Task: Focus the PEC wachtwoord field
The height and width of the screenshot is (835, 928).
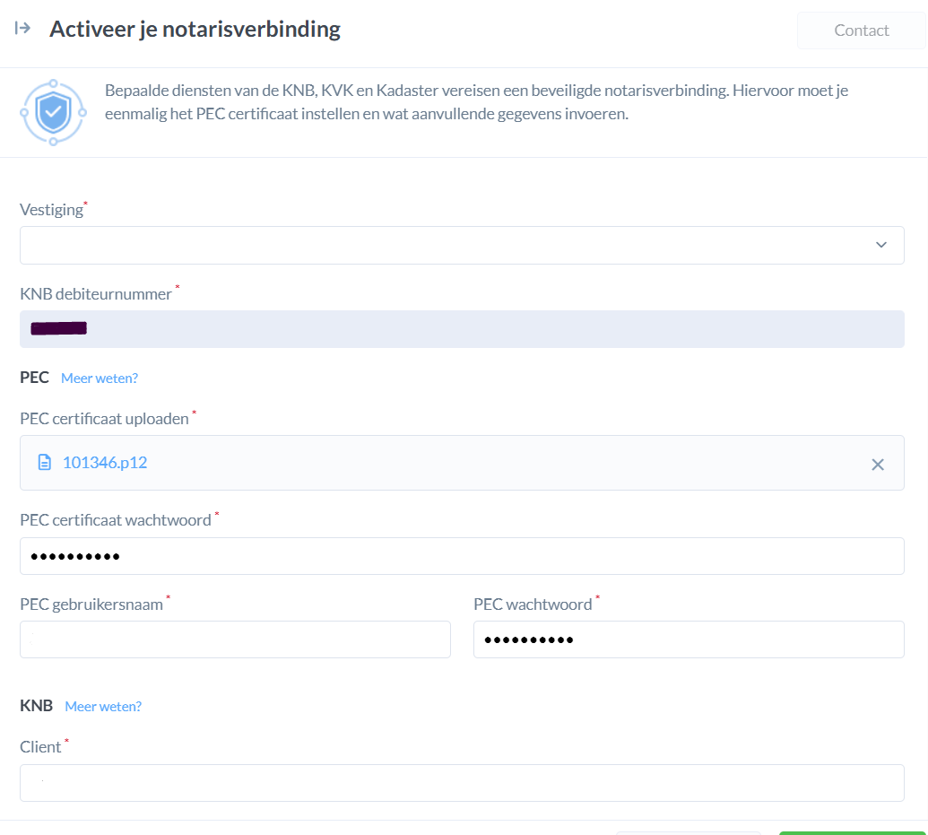Action: (689, 639)
